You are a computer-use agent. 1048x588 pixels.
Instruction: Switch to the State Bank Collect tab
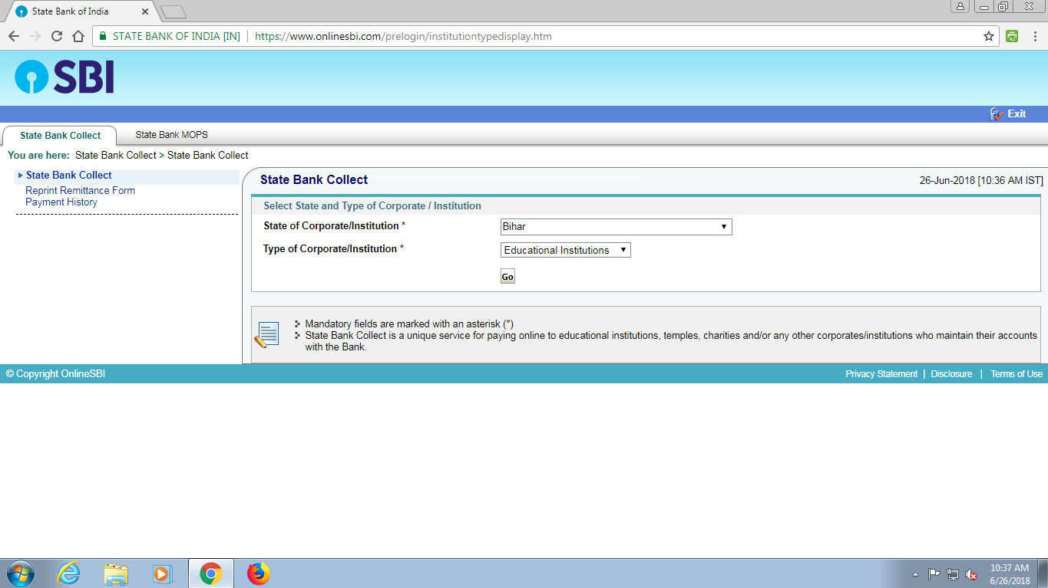point(60,135)
